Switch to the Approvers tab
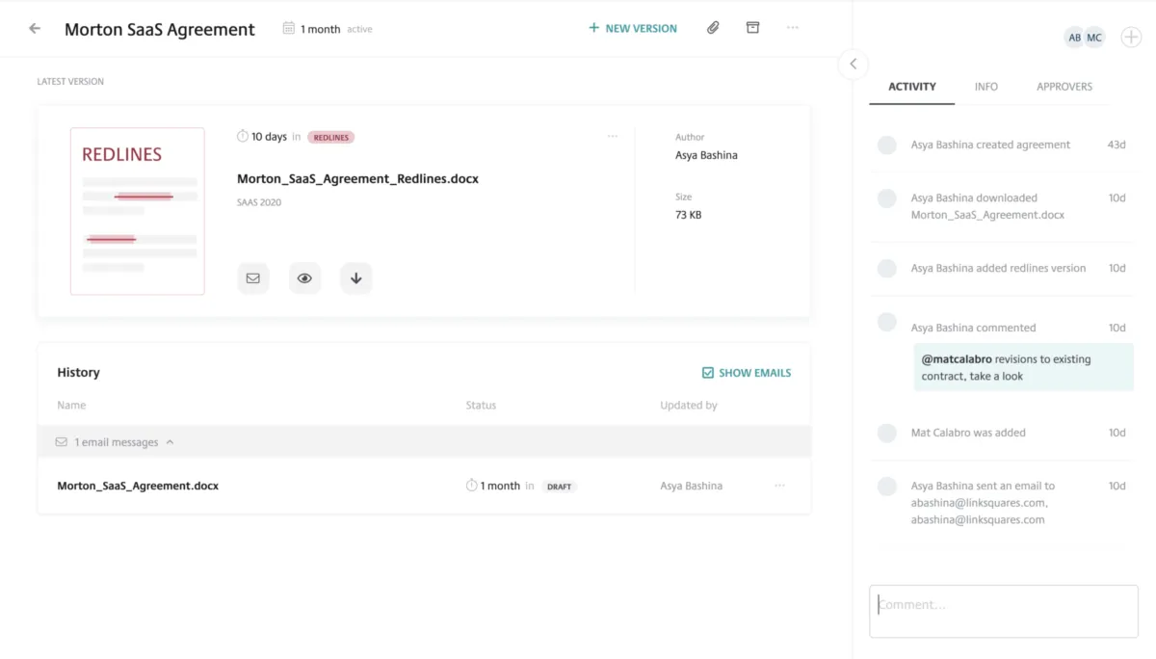Screen dimensions: 1156x659 coord(1064,87)
